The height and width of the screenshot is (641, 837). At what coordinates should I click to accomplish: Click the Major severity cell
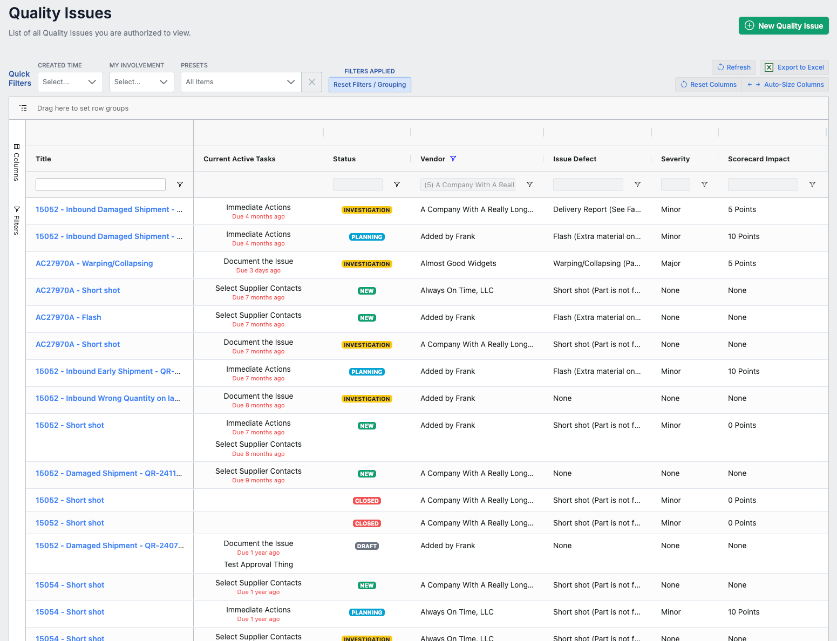point(671,263)
